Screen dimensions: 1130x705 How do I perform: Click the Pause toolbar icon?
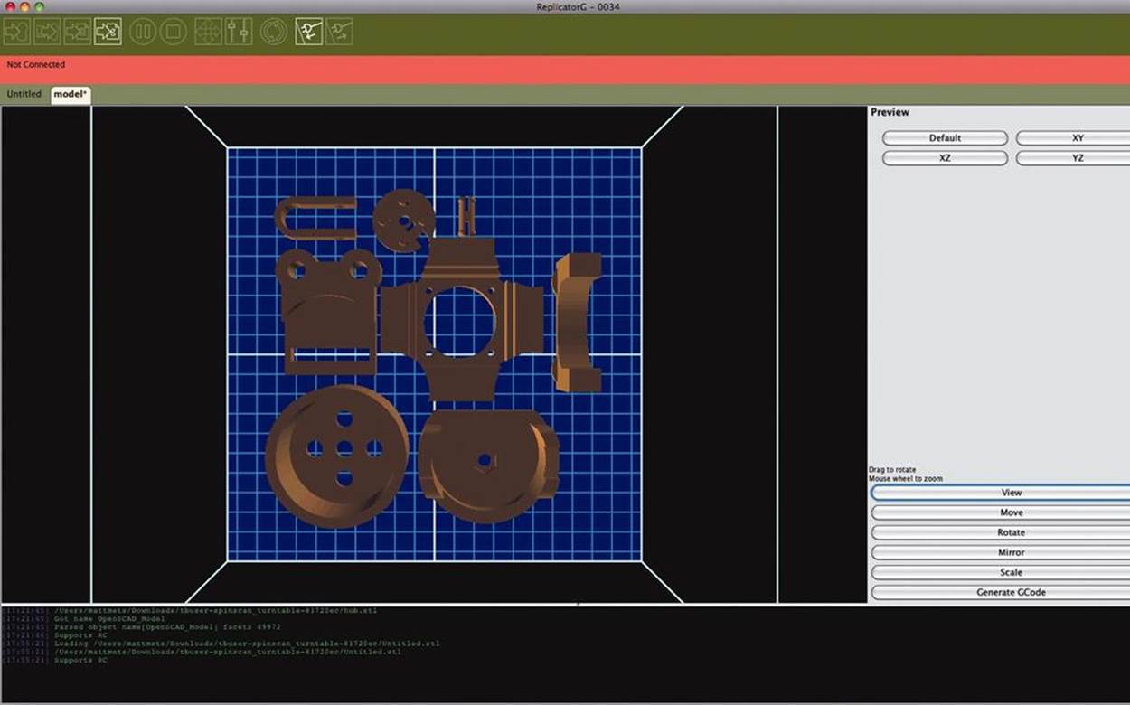pyautogui.click(x=143, y=33)
